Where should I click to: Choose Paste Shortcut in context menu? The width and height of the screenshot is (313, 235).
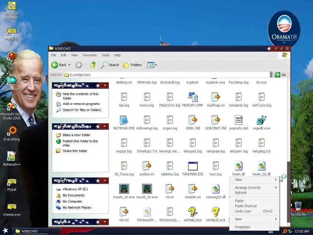[254, 206]
